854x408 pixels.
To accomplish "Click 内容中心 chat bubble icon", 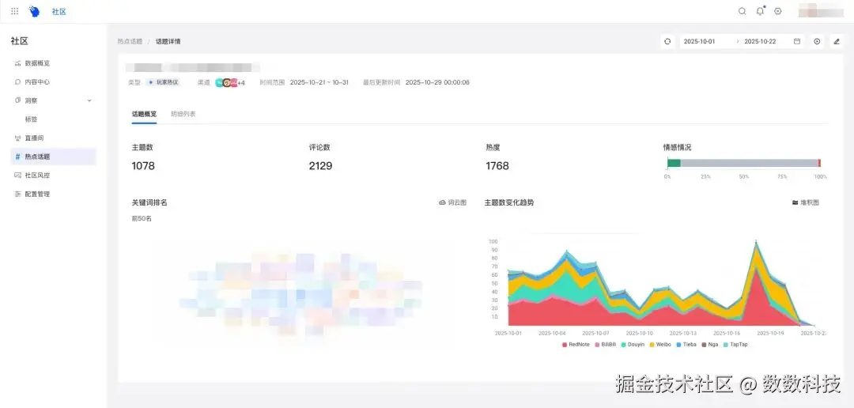I will [x=17, y=81].
